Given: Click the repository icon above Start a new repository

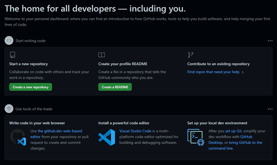Looking at the screenshot, I should pyautogui.click(x=13, y=55).
